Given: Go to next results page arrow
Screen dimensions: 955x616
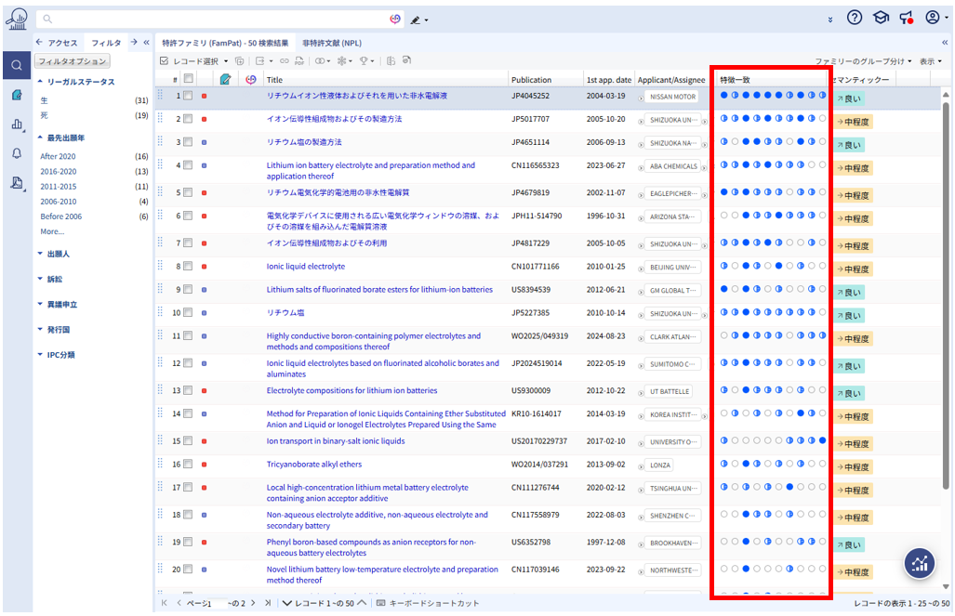Looking at the screenshot, I should pos(253,603).
